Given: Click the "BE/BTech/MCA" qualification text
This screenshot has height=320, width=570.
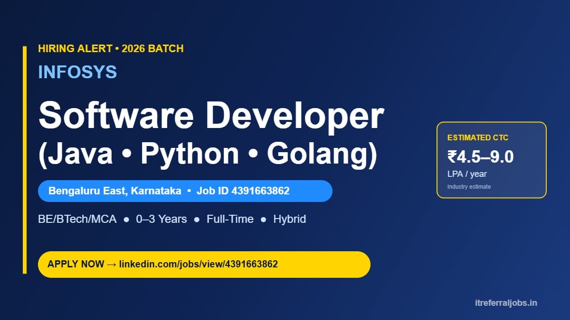Looking at the screenshot, I should click(x=77, y=219).
